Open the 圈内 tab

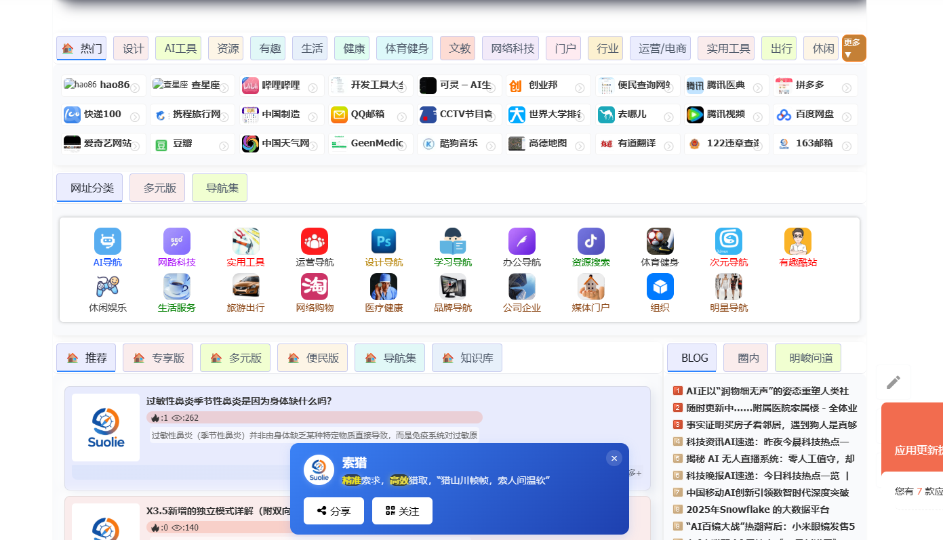pyautogui.click(x=746, y=358)
